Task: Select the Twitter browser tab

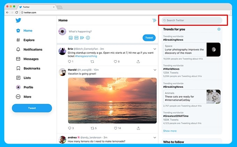Action: pyautogui.click(x=37, y=7)
